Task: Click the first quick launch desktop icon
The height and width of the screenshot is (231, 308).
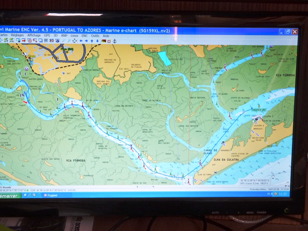Action: [25, 195]
